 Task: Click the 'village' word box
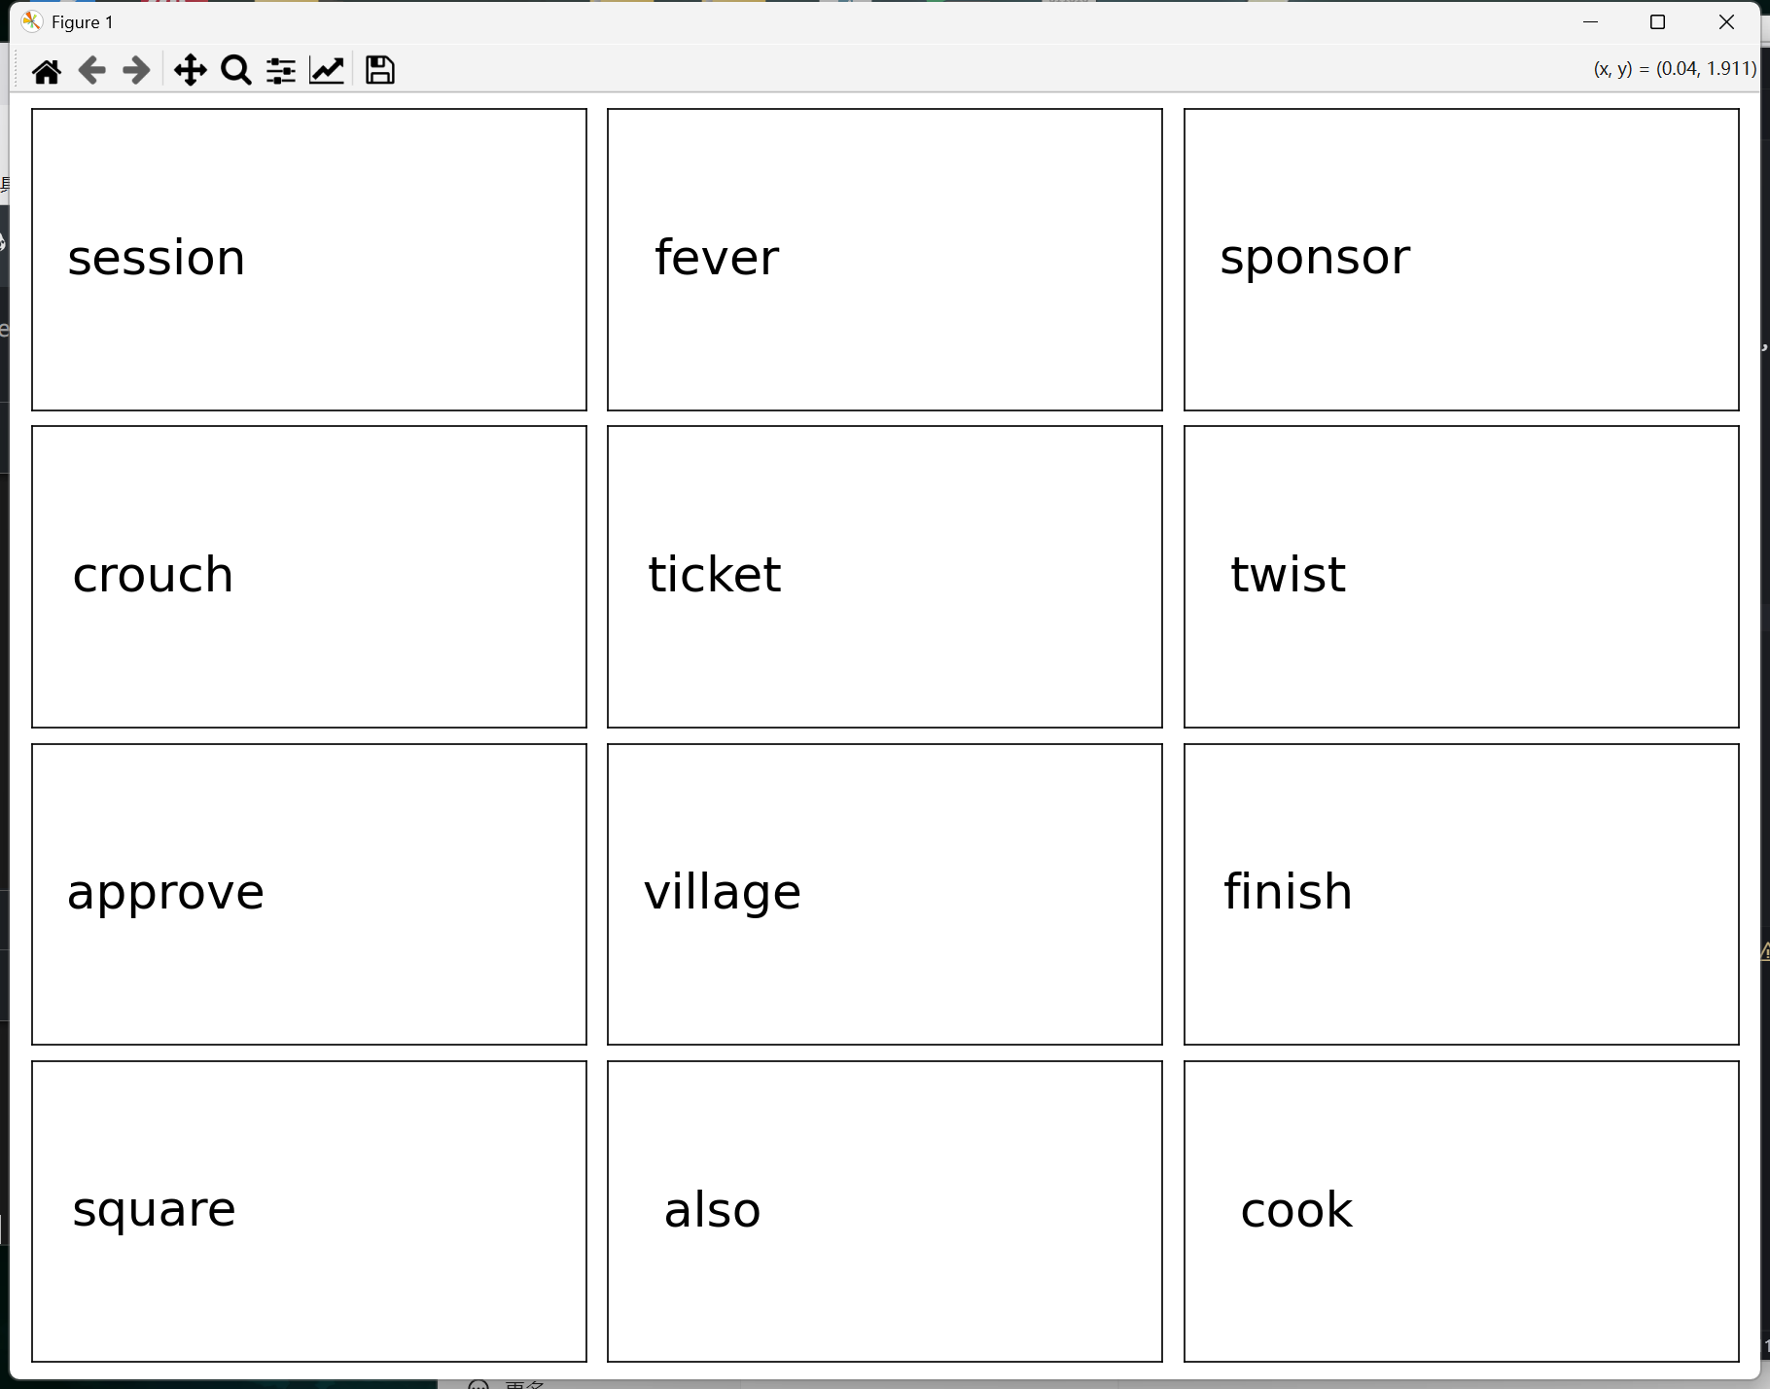[x=885, y=894]
